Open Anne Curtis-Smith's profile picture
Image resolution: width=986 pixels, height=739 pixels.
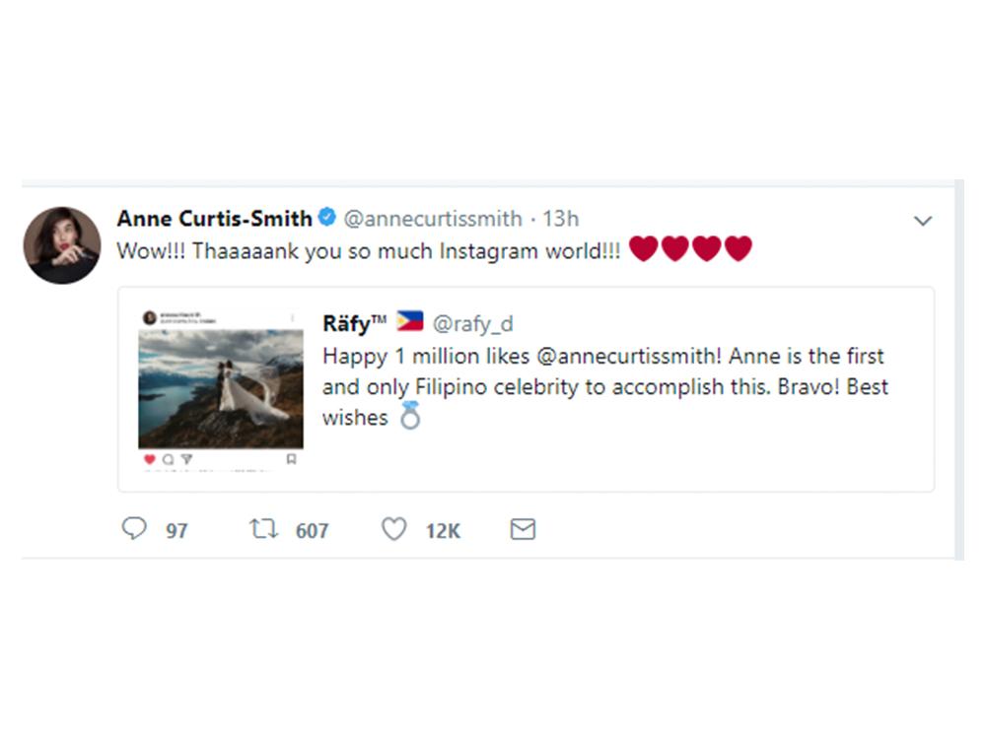62,245
